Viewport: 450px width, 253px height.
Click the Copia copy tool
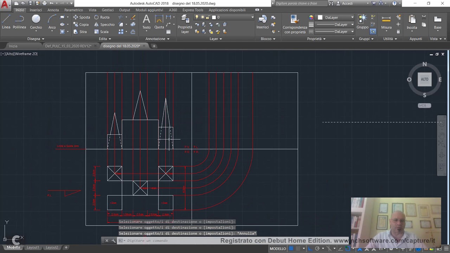point(81,25)
